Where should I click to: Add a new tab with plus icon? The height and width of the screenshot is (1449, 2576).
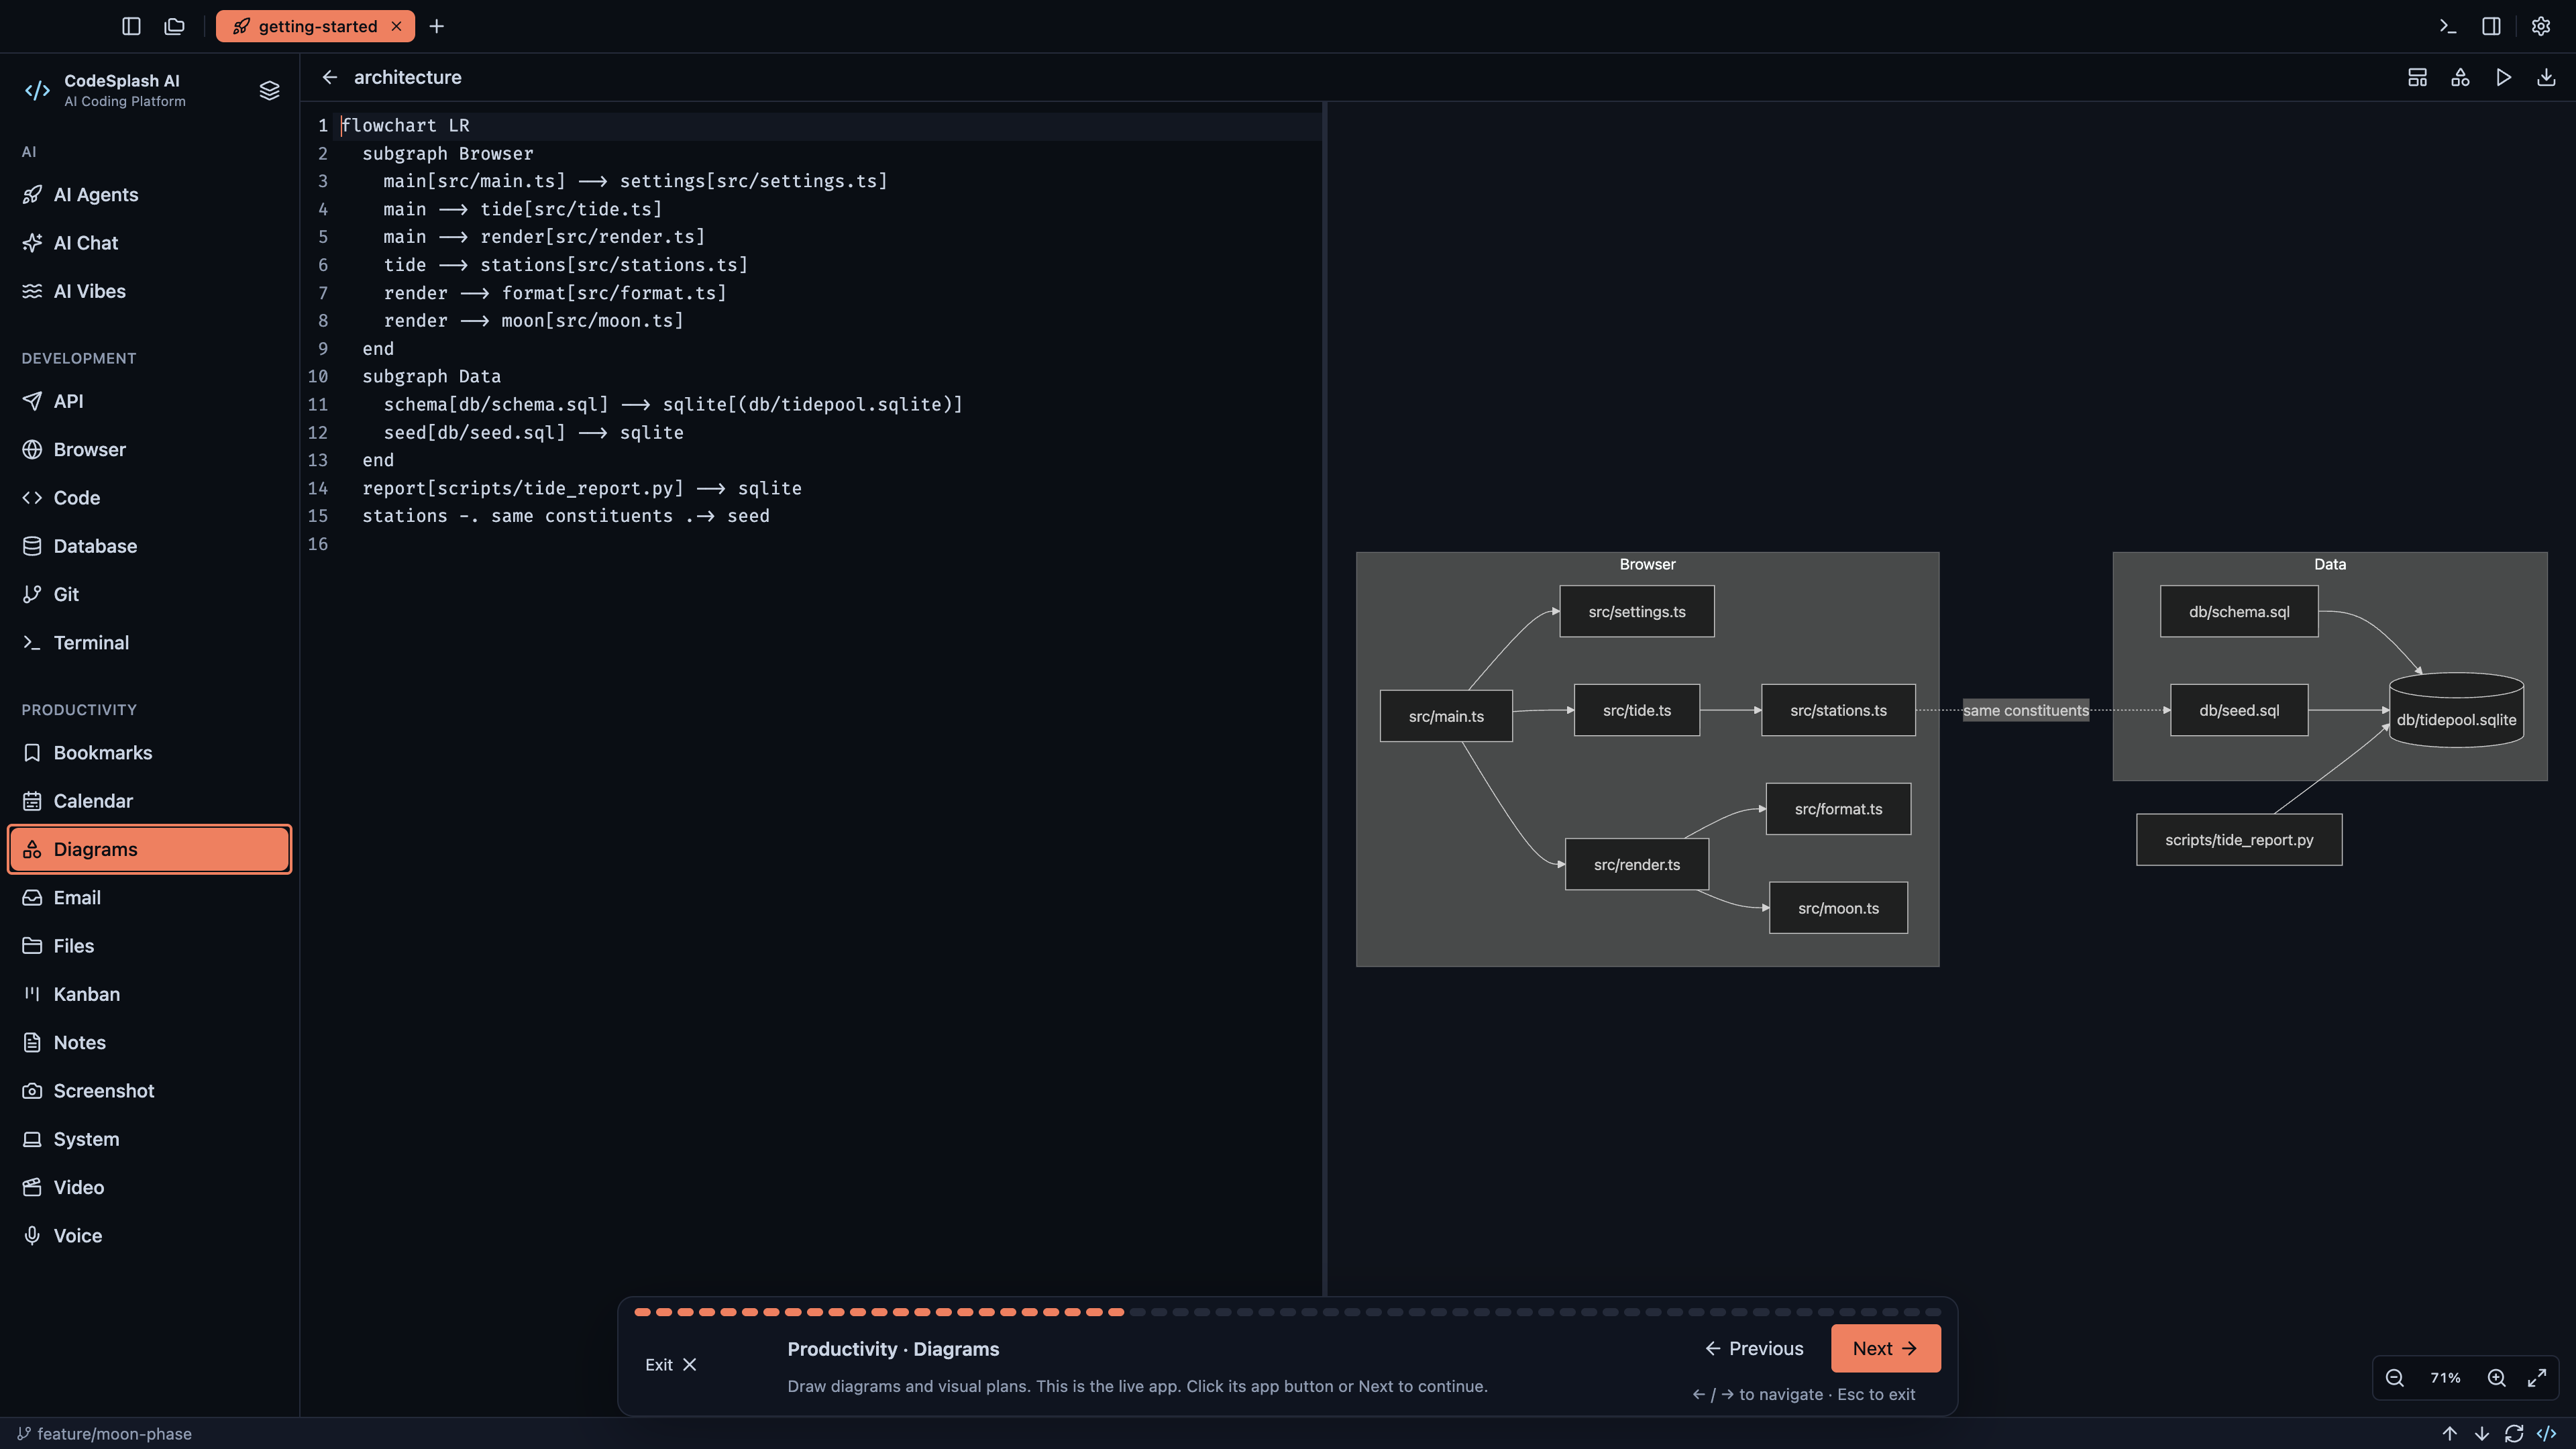(437, 26)
